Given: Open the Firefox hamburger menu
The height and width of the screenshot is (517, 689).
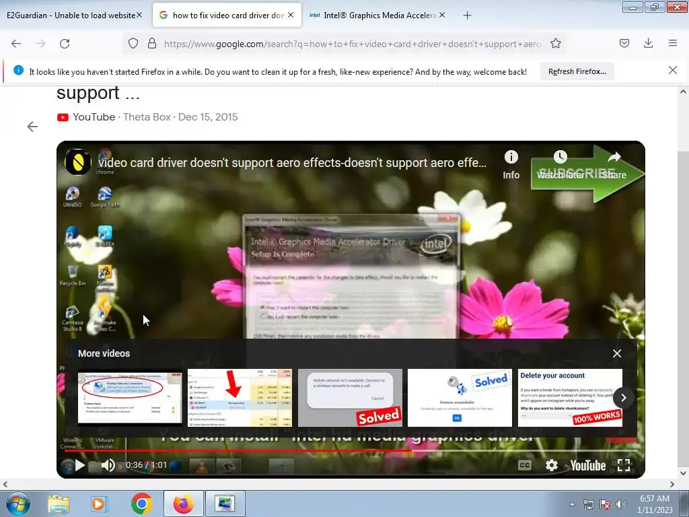Looking at the screenshot, I should (x=672, y=43).
